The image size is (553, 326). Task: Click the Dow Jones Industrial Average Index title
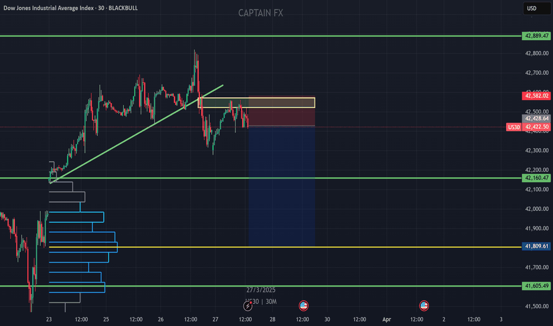49,8
